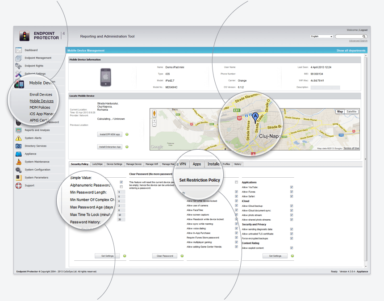Click green status dot beside Clear Password
Viewport: 384px width, 301px height.
pyautogui.click(x=182, y=256)
